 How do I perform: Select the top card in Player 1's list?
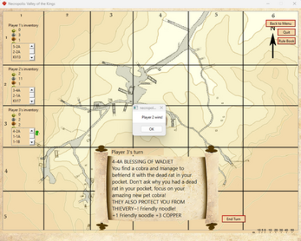coord(21,47)
